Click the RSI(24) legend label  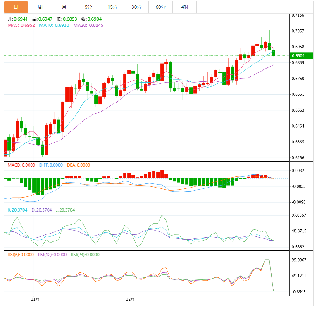click(x=85, y=255)
